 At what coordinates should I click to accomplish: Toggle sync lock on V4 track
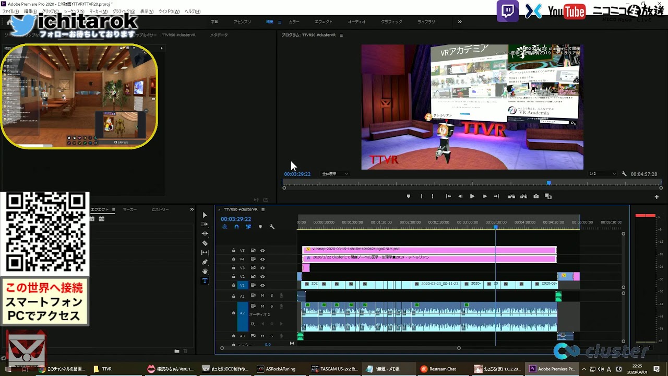point(253,259)
